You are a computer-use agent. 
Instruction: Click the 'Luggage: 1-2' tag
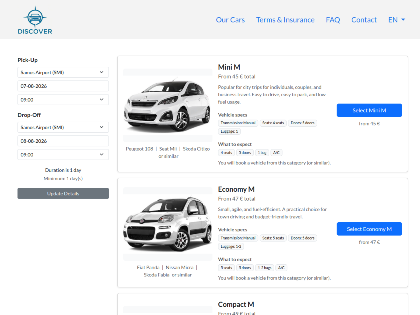point(231,247)
